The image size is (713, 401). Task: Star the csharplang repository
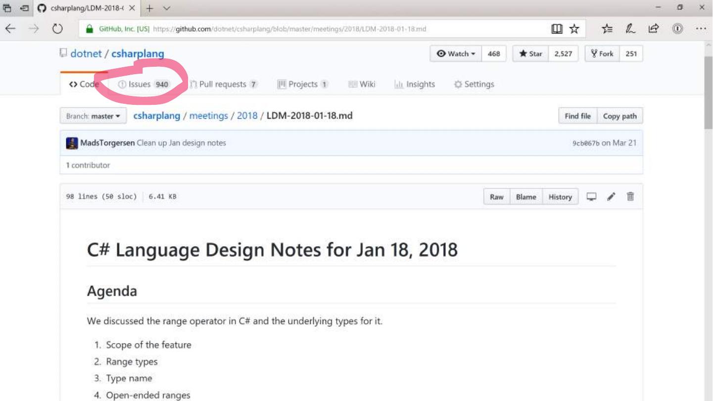[x=530, y=54]
